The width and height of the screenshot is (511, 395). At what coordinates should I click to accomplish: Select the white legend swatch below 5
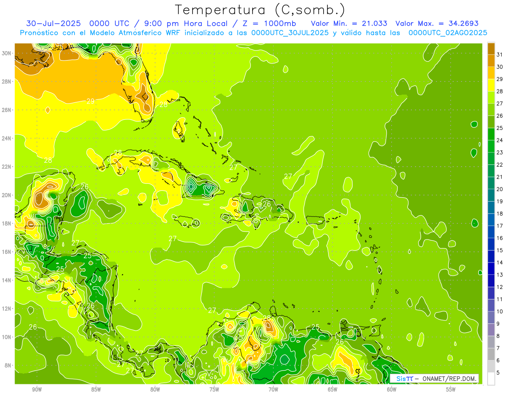click(491, 379)
